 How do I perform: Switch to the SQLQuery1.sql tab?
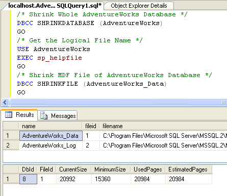55,6
